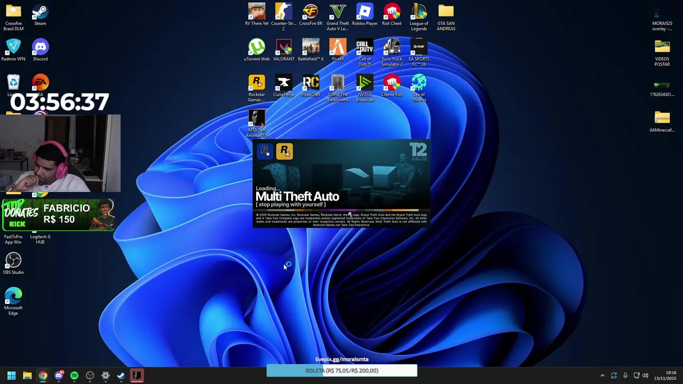This screenshot has width=683, height=384.
Task: Open GTA SAN ANDREAS folder
Action: click(x=446, y=17)
